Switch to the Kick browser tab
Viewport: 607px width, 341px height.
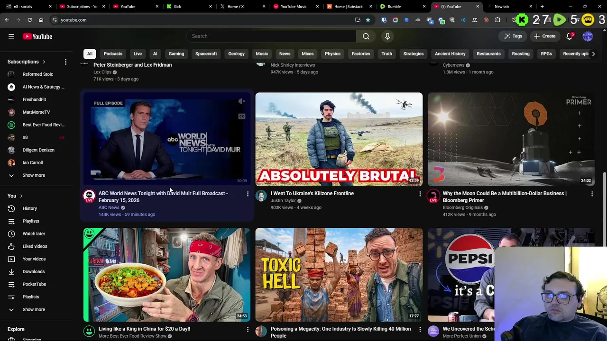coord(190,7)
